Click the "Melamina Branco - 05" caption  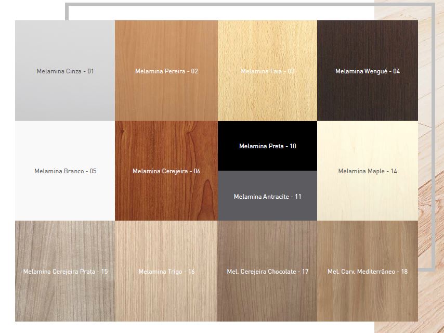(65, 171)
